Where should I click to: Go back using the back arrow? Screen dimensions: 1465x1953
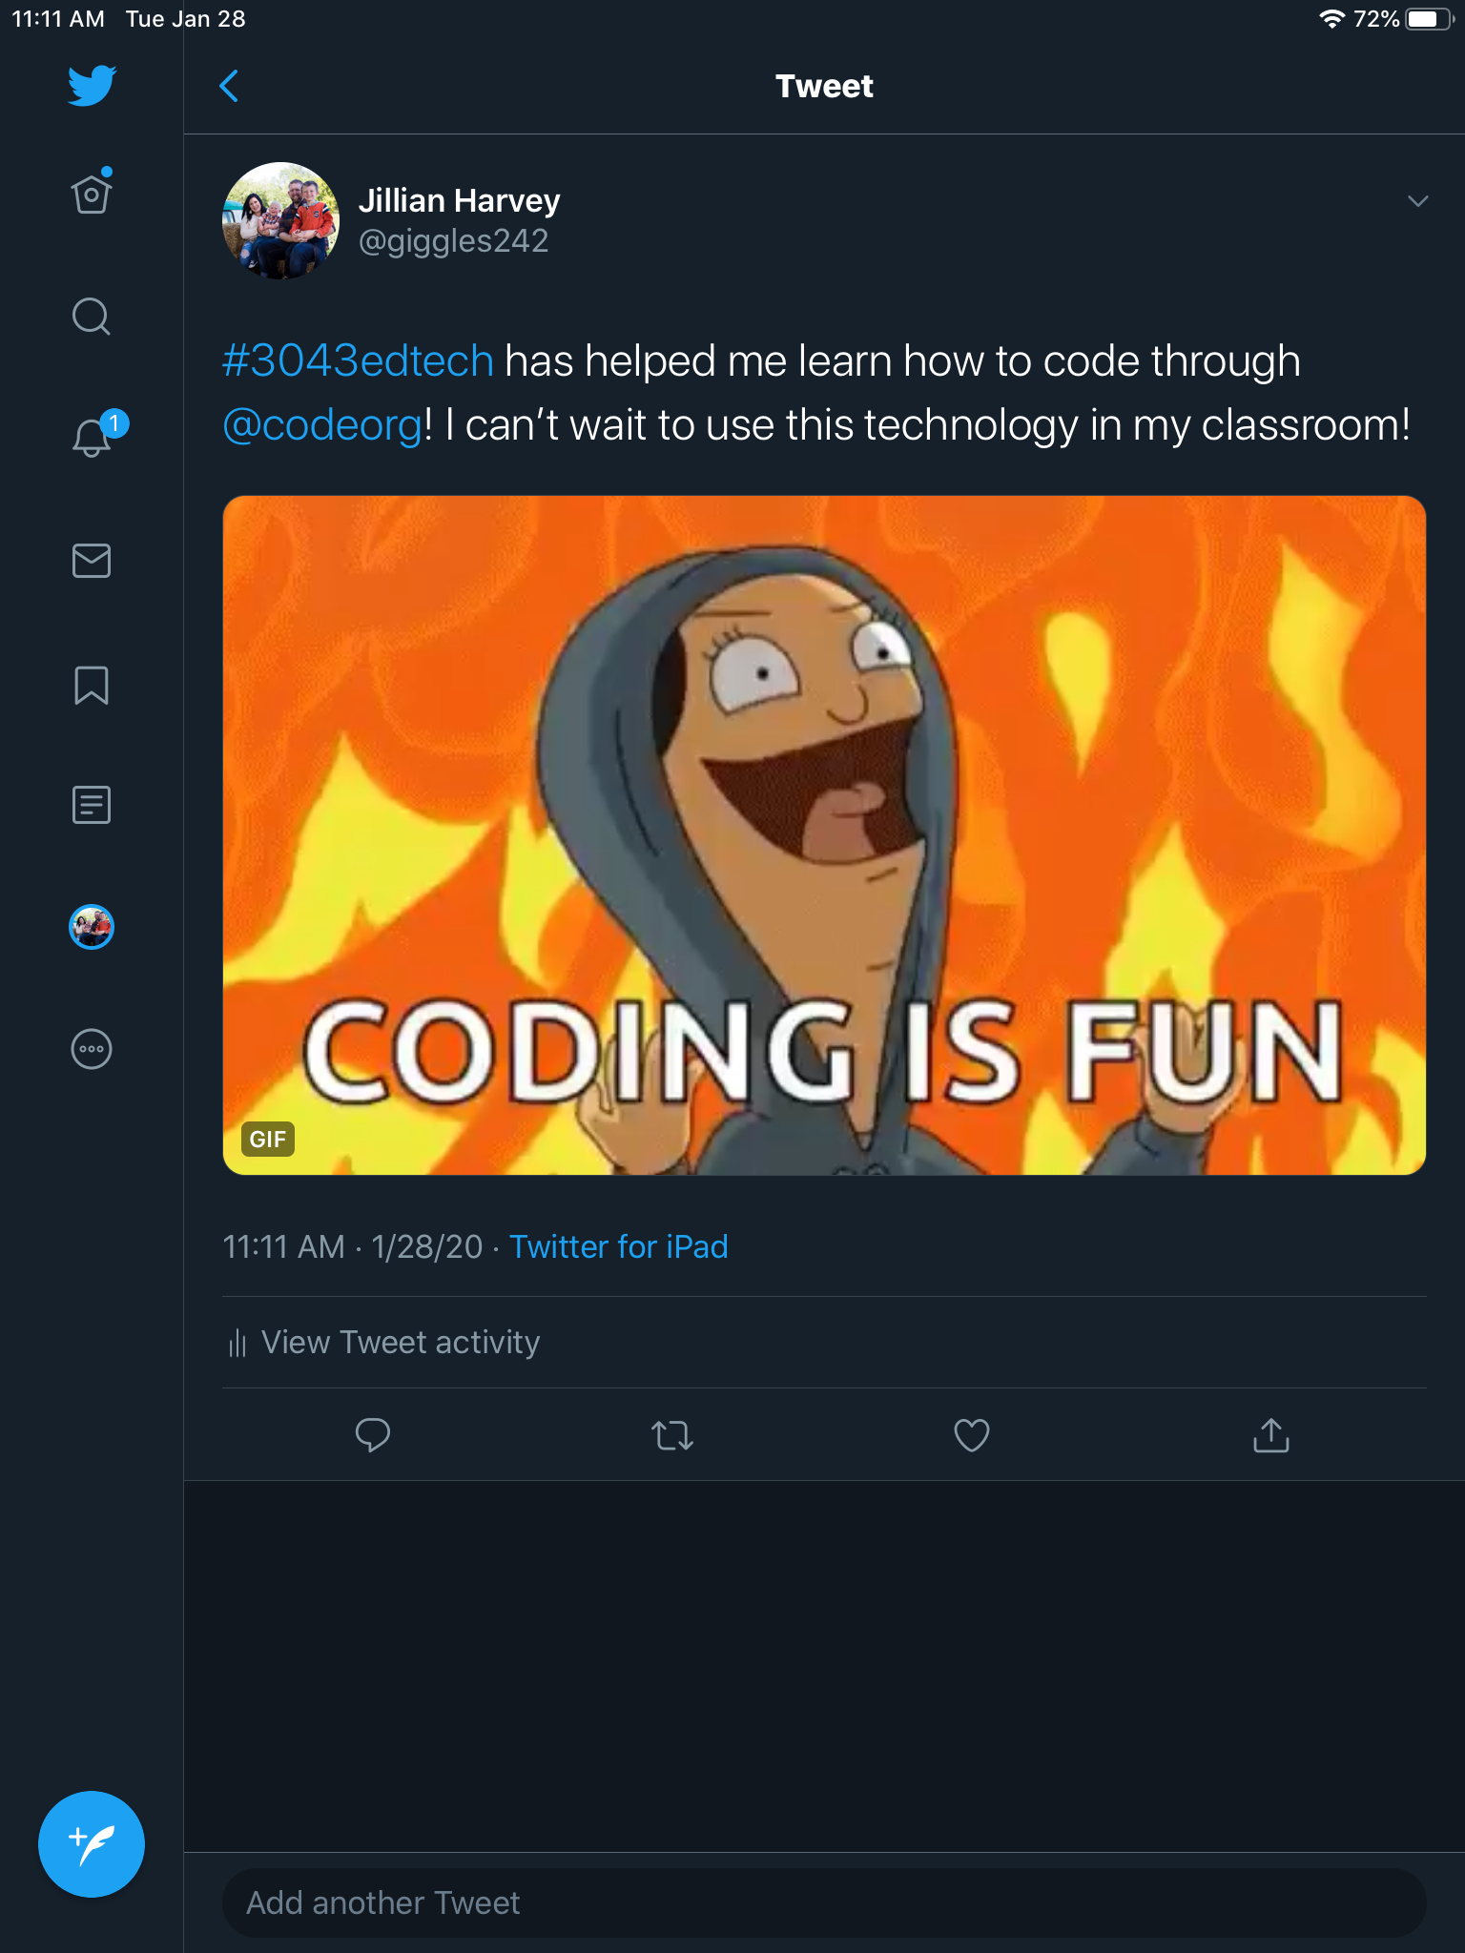pos(229,86)
